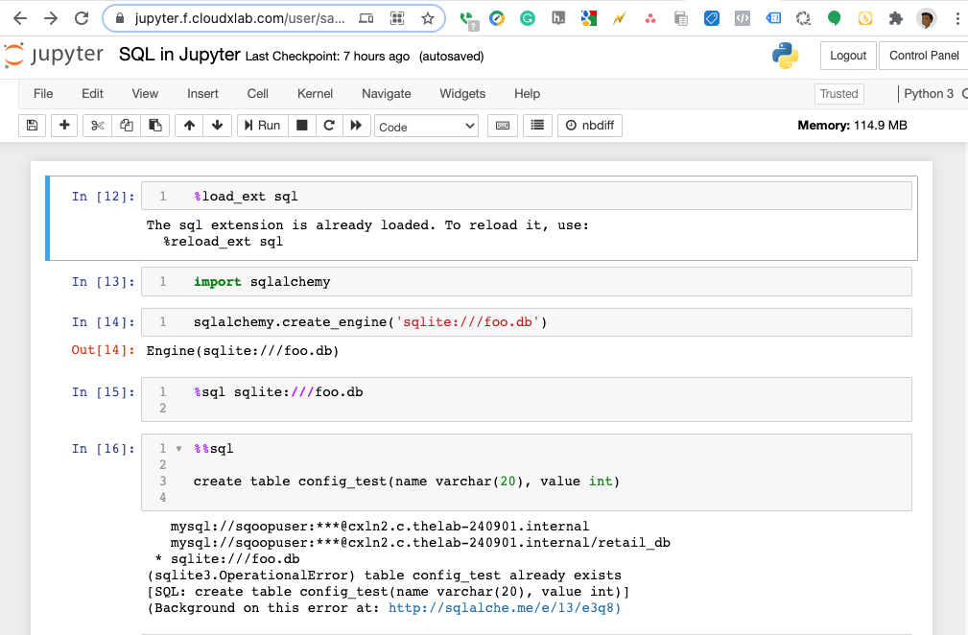Open the File menu
The width and height of the screenshot is (968, 635).
(43, 94)
